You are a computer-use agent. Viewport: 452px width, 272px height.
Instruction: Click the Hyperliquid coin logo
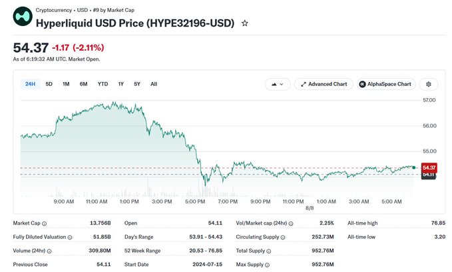pyautogui.click(x=23, y=16)
